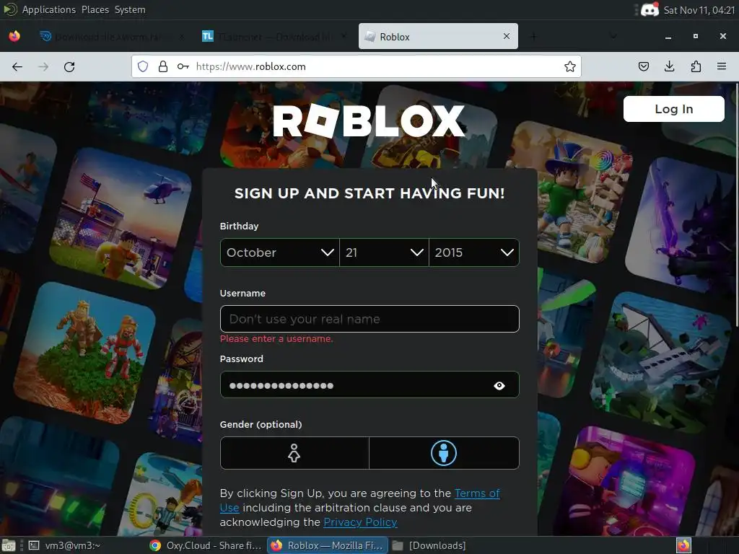Click the saved password key icon
The image size is (739, 554).
coord(183,66)
